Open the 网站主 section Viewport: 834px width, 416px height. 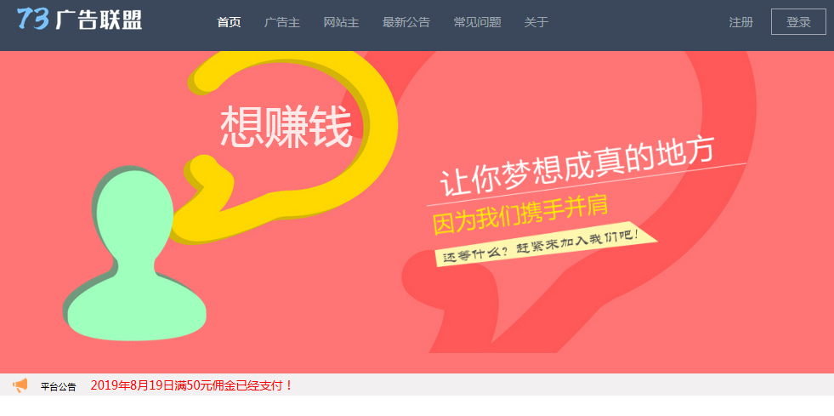point(341,22)
